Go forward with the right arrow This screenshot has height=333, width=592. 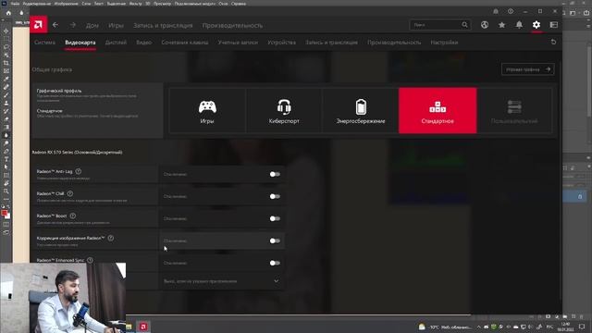73,25
